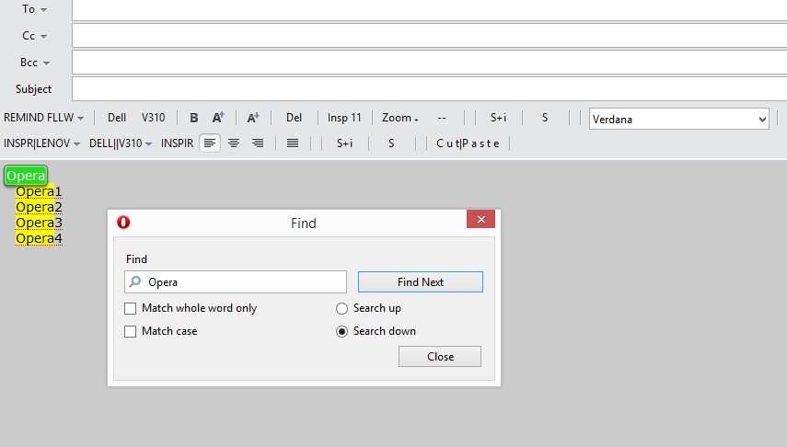Select Search up option
Viewport: 787px width, 447px height.
pos(341,308)
